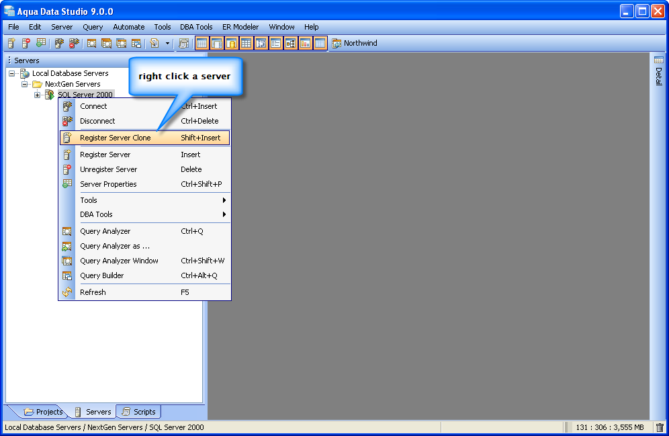669x436 pixels.
Task: Open dropdown arrow beside script toolbar icon
Action: point(167,43)
